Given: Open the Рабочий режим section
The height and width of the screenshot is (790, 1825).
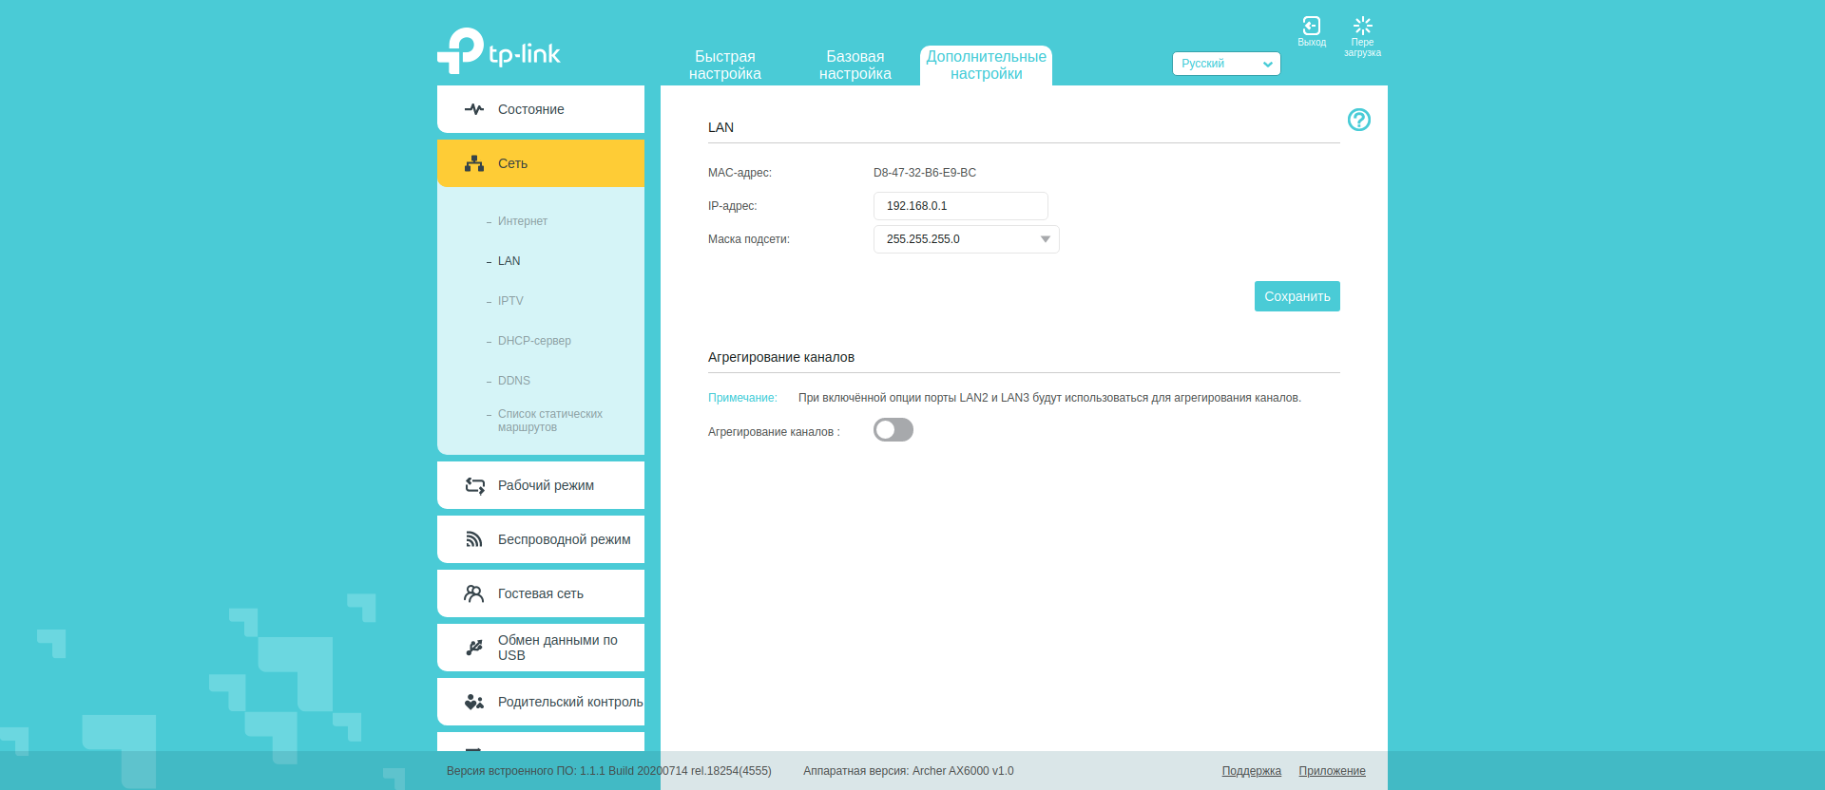Looking at the screenshot, I should click(x=540, y=485).
